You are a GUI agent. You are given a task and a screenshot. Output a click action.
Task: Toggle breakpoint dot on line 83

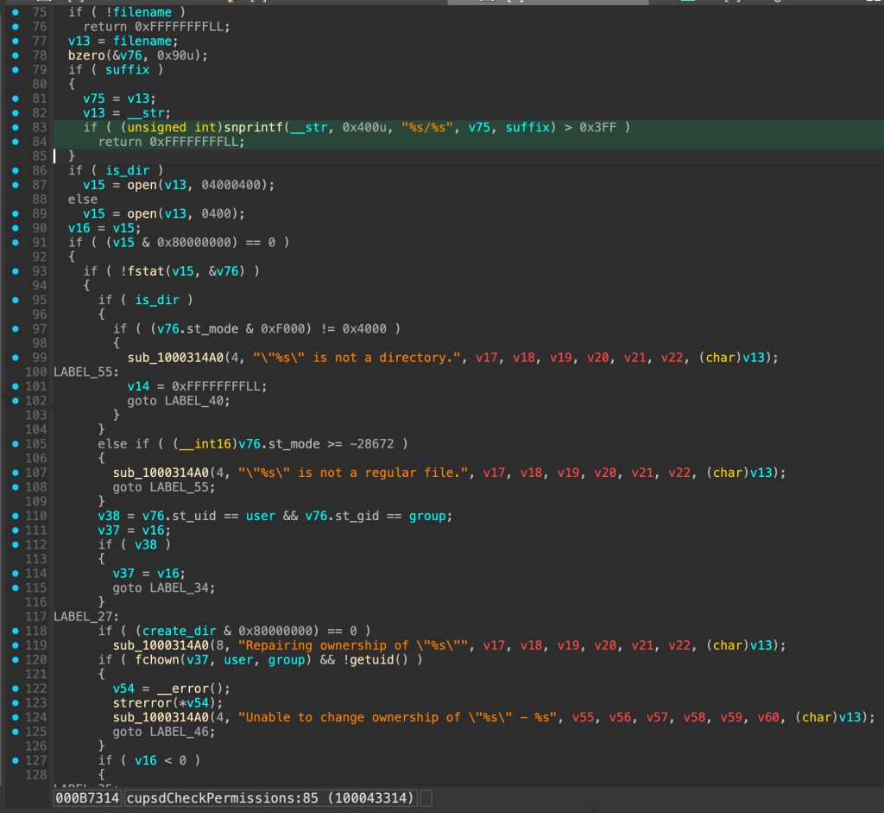click(16, 128)
